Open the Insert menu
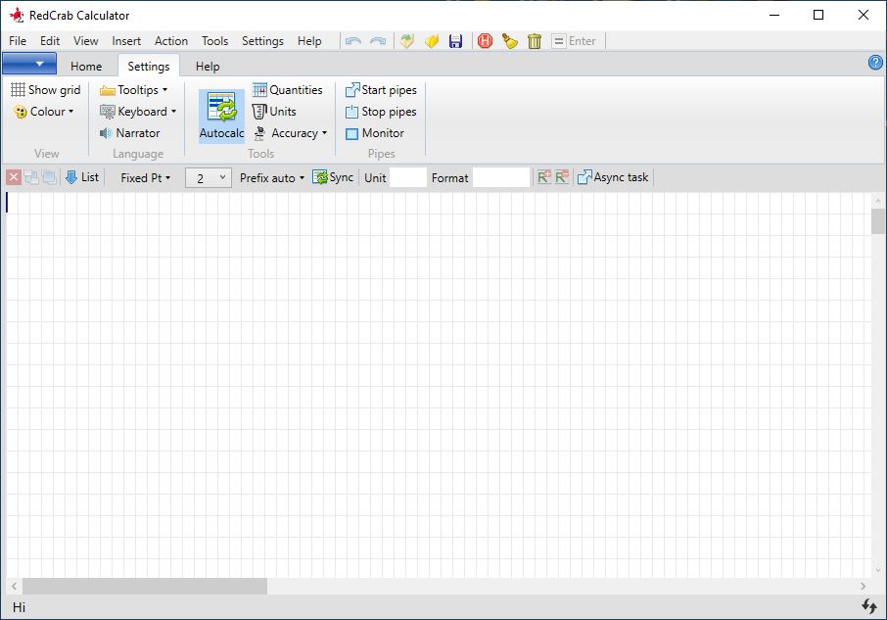Screen dimensions: 887x620 click(126, 41)
